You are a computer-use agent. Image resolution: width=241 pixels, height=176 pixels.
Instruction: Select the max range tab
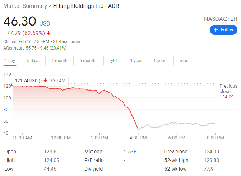pos(184,61)
